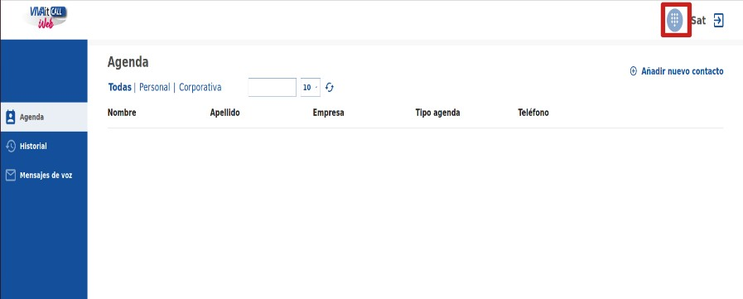Screen dimensions: 743x299
Task: Click the Sat user name label
Action: (x=698, y=21)
